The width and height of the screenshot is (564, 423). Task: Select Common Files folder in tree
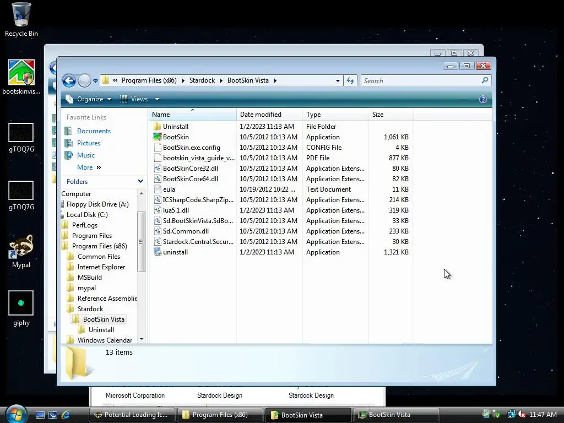point(99,257)
